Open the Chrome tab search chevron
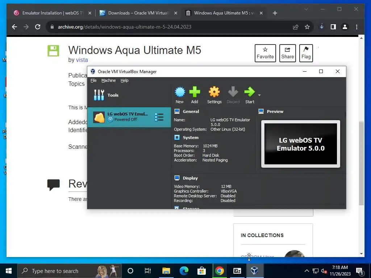This screenshot has height=278, width=371. (306, 9)
